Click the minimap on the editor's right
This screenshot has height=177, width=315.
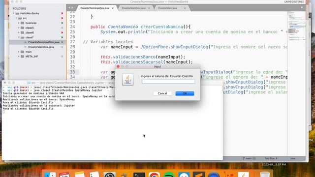pos(296,26)
